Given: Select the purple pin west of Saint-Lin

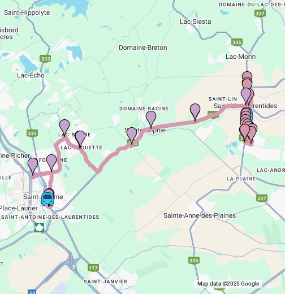Looking at the screenshot, I should pyautogui.click(x=195, y=112).
